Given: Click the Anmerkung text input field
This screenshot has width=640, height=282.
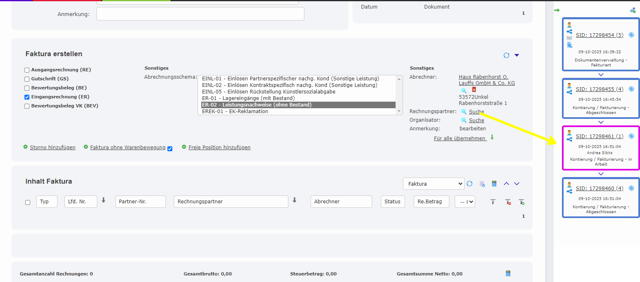Looking at the screenshot, I should [x=200, y=14].
